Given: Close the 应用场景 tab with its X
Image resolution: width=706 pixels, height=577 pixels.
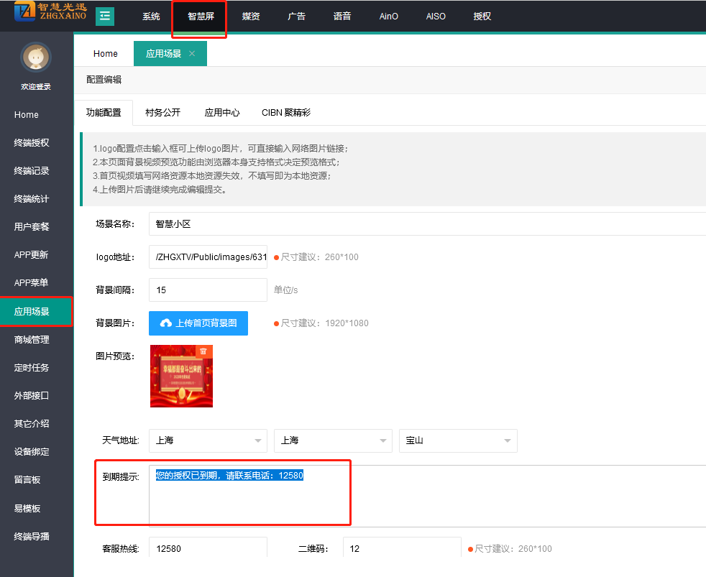Looking at the screenshot, I should point(192,54).
